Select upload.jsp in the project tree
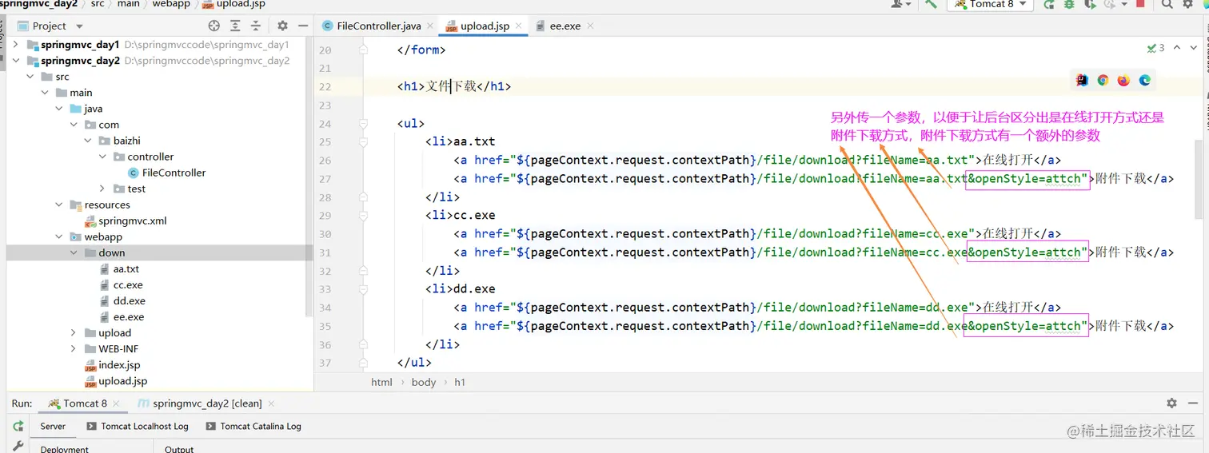 [x=116, y=380]
